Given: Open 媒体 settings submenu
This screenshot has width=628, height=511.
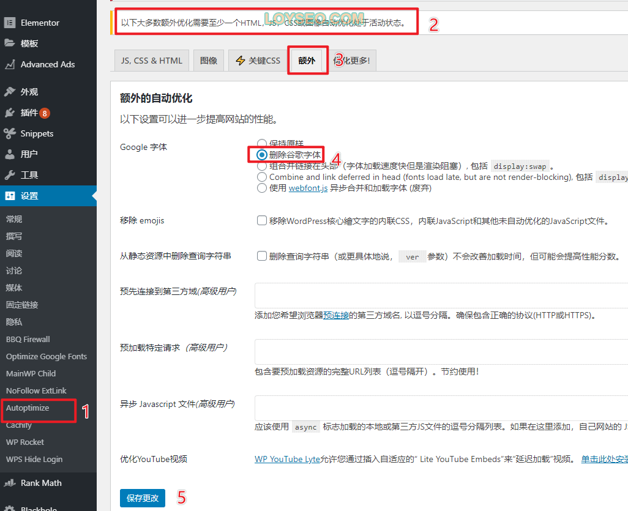Looking at the screenshot, I should (14, 288).
